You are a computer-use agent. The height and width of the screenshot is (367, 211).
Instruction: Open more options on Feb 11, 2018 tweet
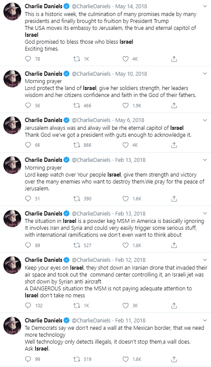(x=205, y=320)
